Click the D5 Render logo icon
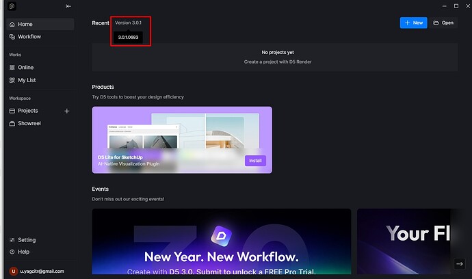The height and width of the screenshot is (279, 472). coord(12,6)
